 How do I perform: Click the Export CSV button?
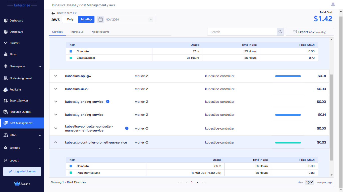310,32
